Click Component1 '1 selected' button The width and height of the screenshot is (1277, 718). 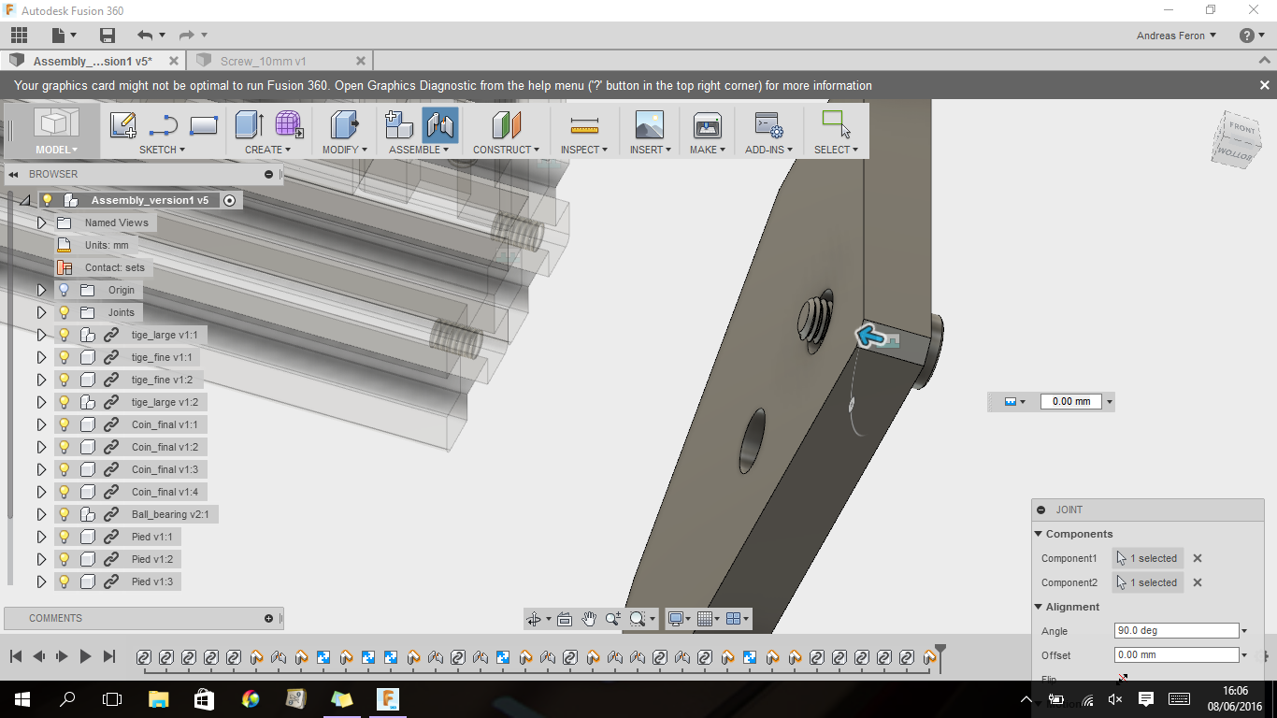pos(1148,558)
